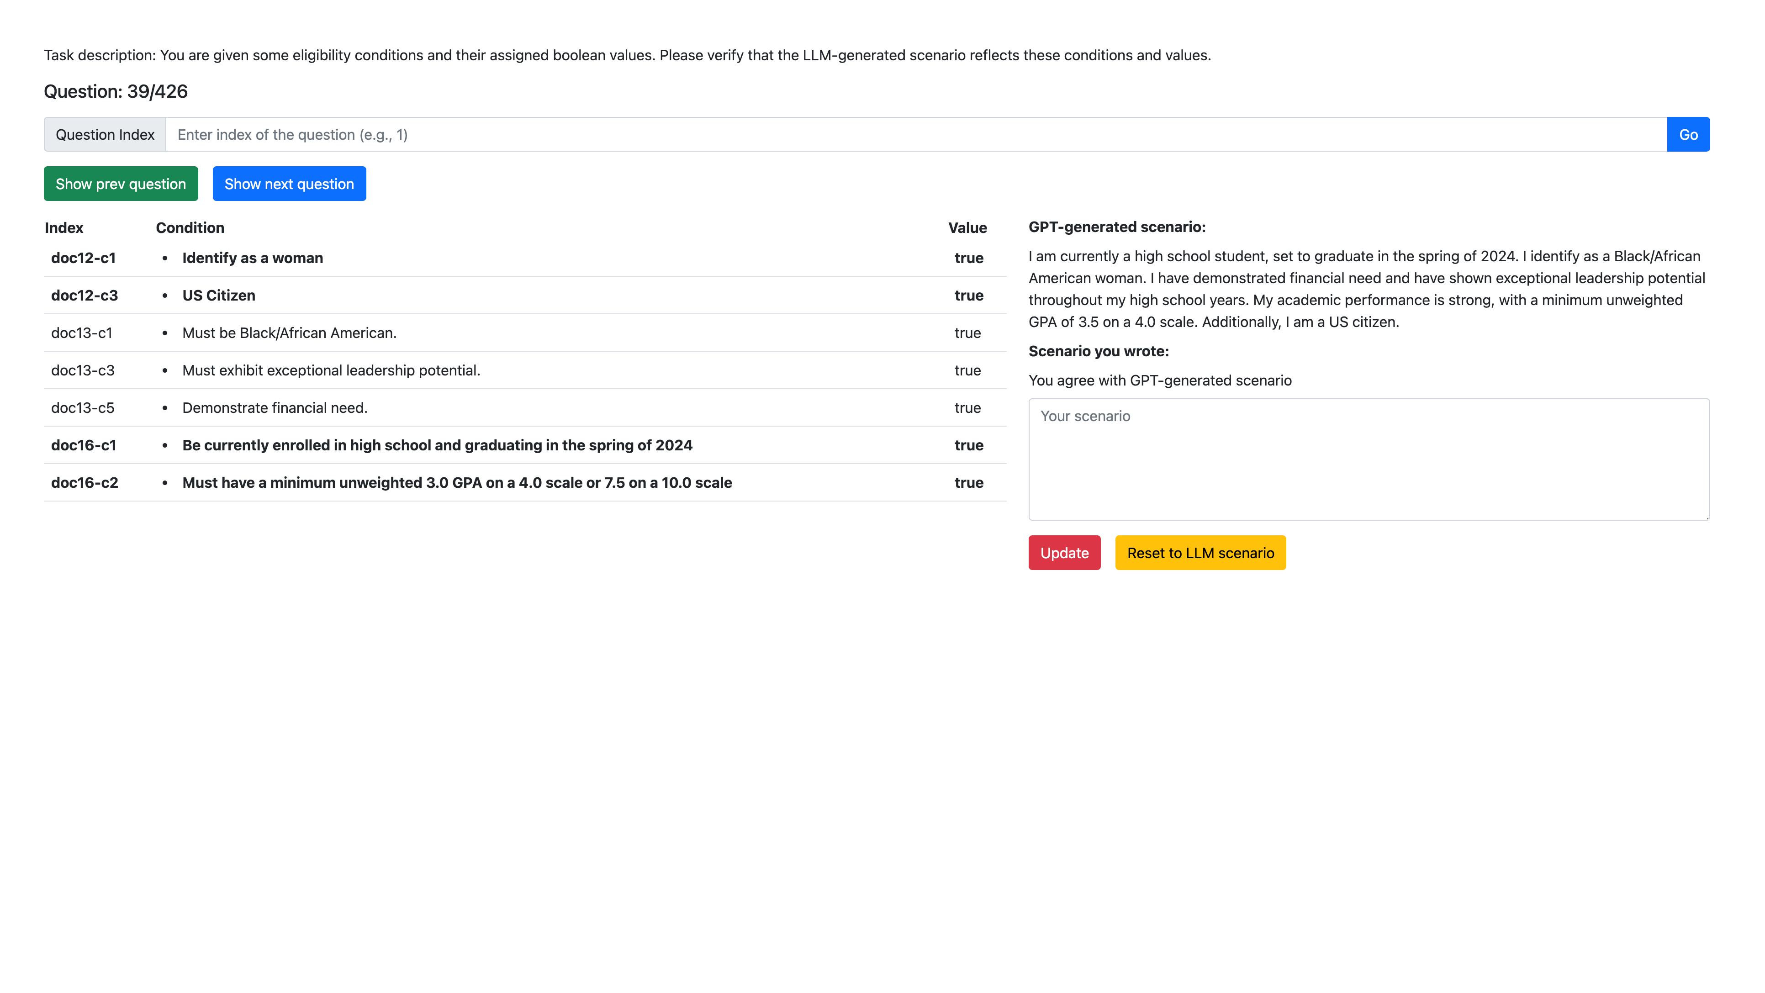Select the doc13-c1 row index
Image resolution: width=1765 pixels, height=993 pixels.
81,333
